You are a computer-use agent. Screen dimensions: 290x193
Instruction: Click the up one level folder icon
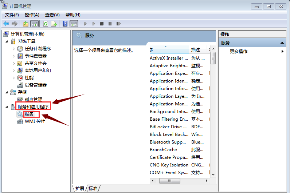[x=26, y=24]
